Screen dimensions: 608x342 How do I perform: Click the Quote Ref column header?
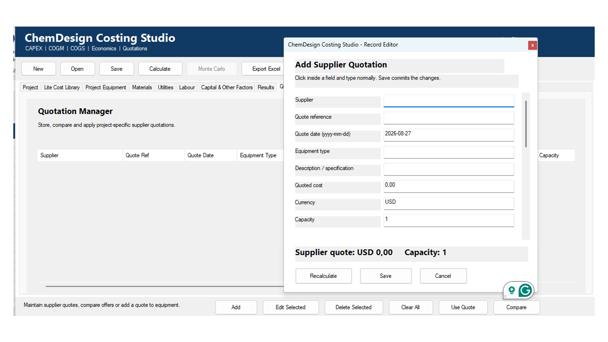[x=154, y=155]
